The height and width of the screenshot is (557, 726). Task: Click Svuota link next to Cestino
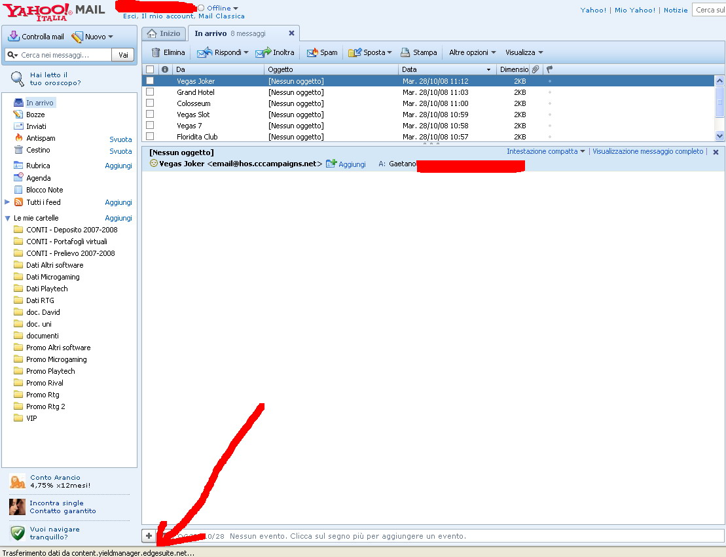(x=120, y=151)
